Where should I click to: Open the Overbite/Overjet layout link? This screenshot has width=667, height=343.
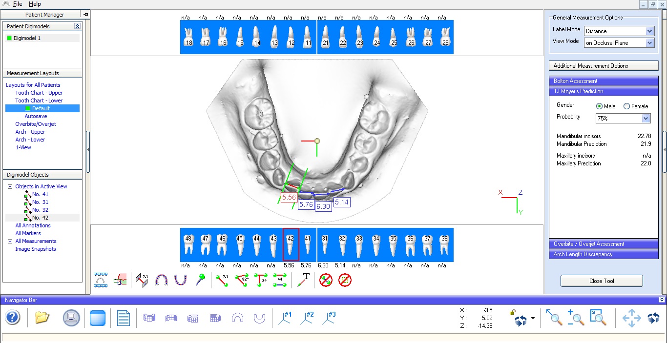tap(36, 124)
